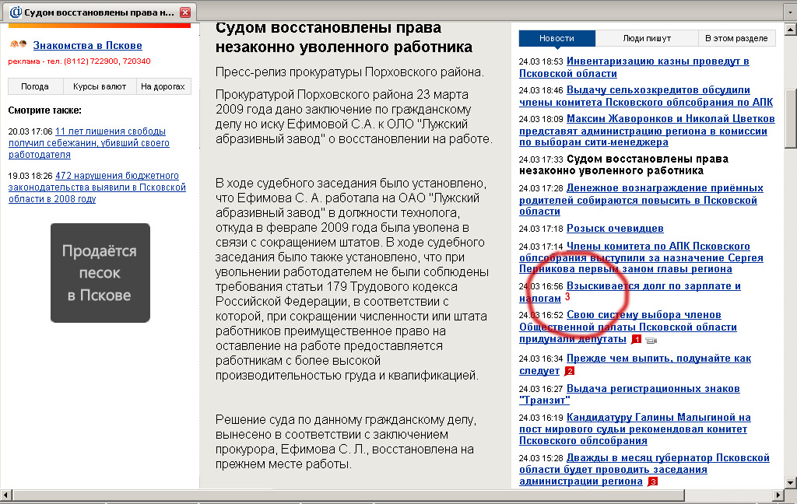Screen dimensions: 797x504
Task: Open Максим Жаворонков и Николай Цветков link
Action: 647,131
